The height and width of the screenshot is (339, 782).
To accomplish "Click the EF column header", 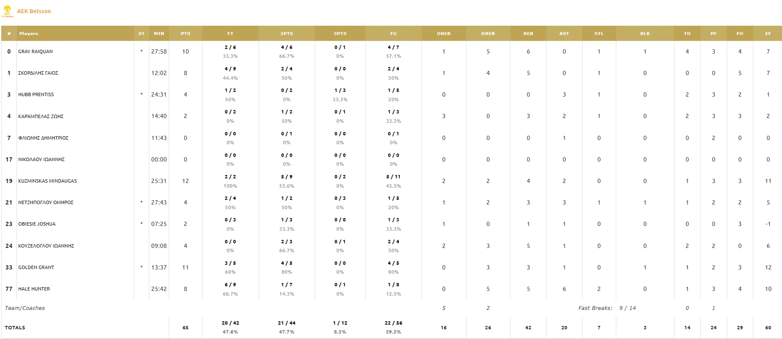I will click(x=768, y=33).
